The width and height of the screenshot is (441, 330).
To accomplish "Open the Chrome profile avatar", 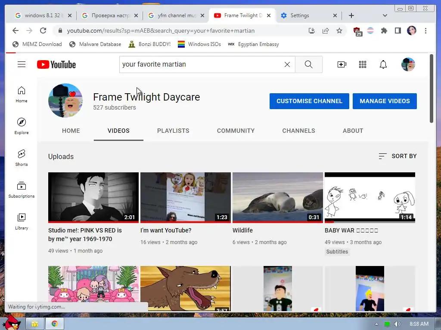I will click(x=411, y=31).
